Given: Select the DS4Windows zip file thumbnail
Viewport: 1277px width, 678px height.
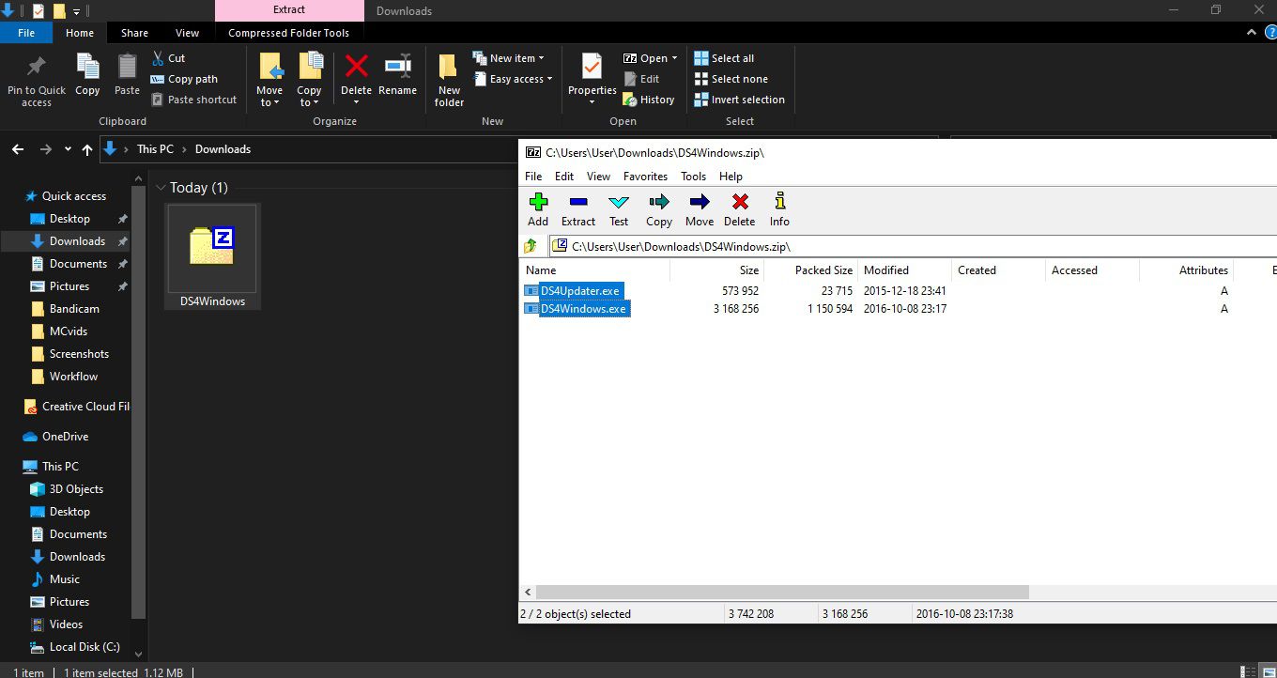Looking at the screenshot, I should pos(212,255).
